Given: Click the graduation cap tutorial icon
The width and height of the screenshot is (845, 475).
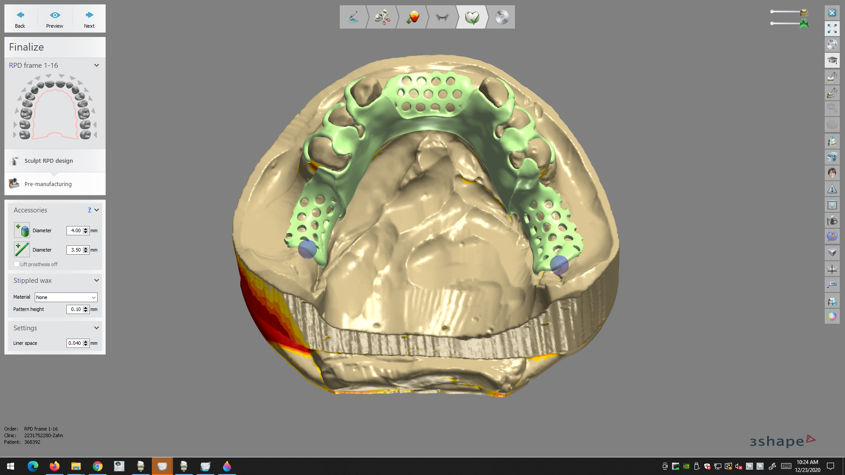Looking at the screenshot, I should coord(832,60).
